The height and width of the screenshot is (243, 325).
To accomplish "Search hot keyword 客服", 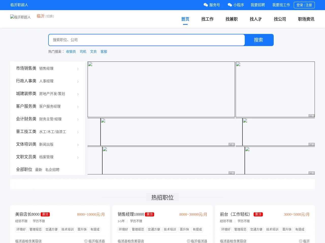I will [x=104, y=52].
